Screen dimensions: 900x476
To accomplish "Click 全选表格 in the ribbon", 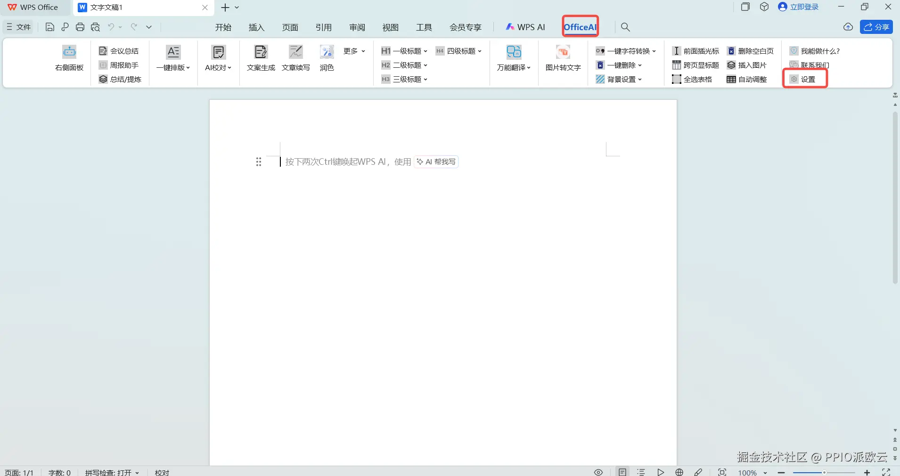I will click(x=692, y=79).
